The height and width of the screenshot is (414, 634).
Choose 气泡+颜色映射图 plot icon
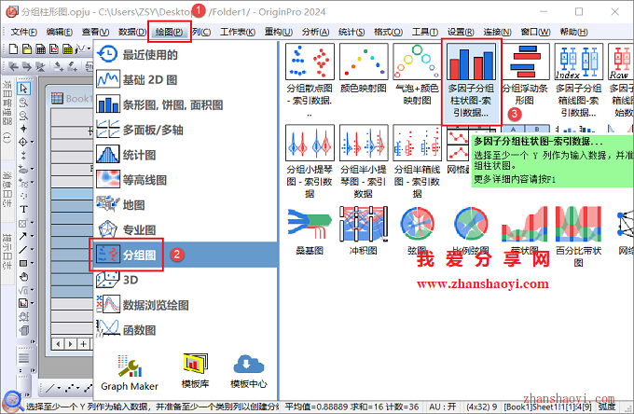(x=417, y=62)
